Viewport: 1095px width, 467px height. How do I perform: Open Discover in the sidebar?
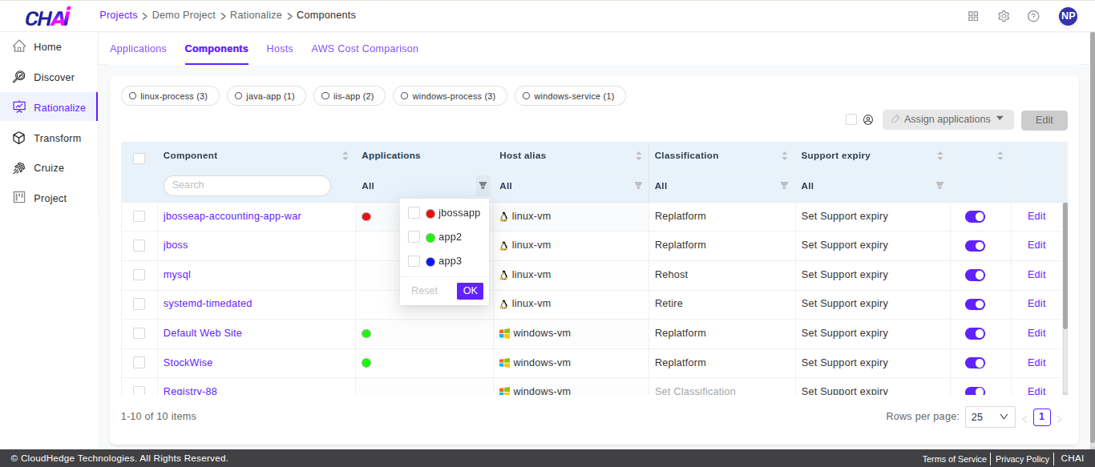[54, 78]
